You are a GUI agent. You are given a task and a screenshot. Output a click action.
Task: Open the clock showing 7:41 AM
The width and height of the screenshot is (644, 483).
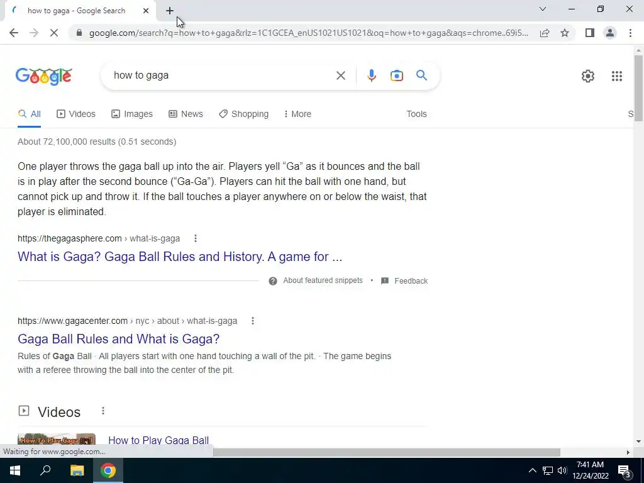(x=590, y=470)
